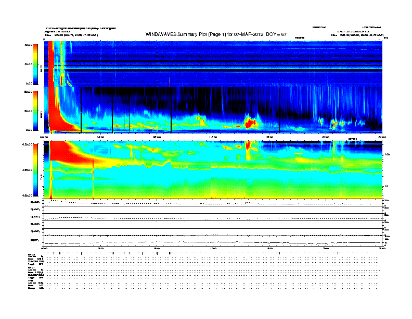Click the RAD1 color scale bar
The image size is (412, 319).
(x=35, y=111)
